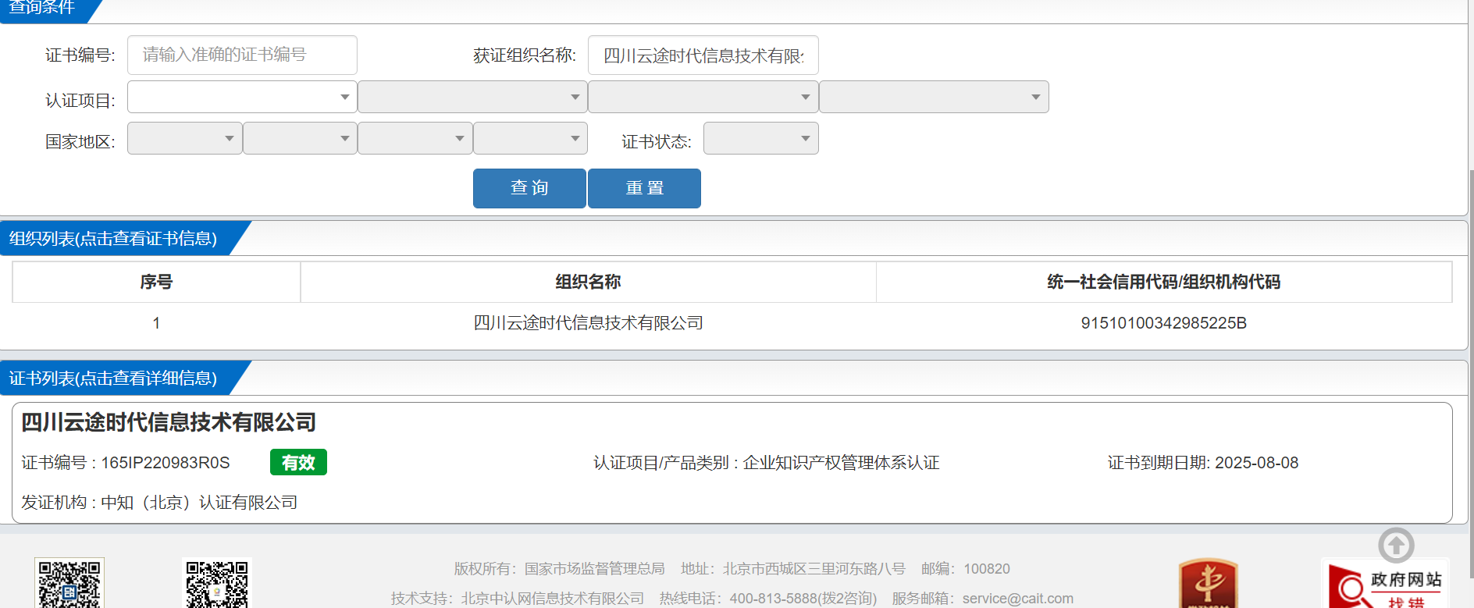Click the 政府网站找错 icon
This screenshot has height=608, width=1474.
(x=1384, y=583)
